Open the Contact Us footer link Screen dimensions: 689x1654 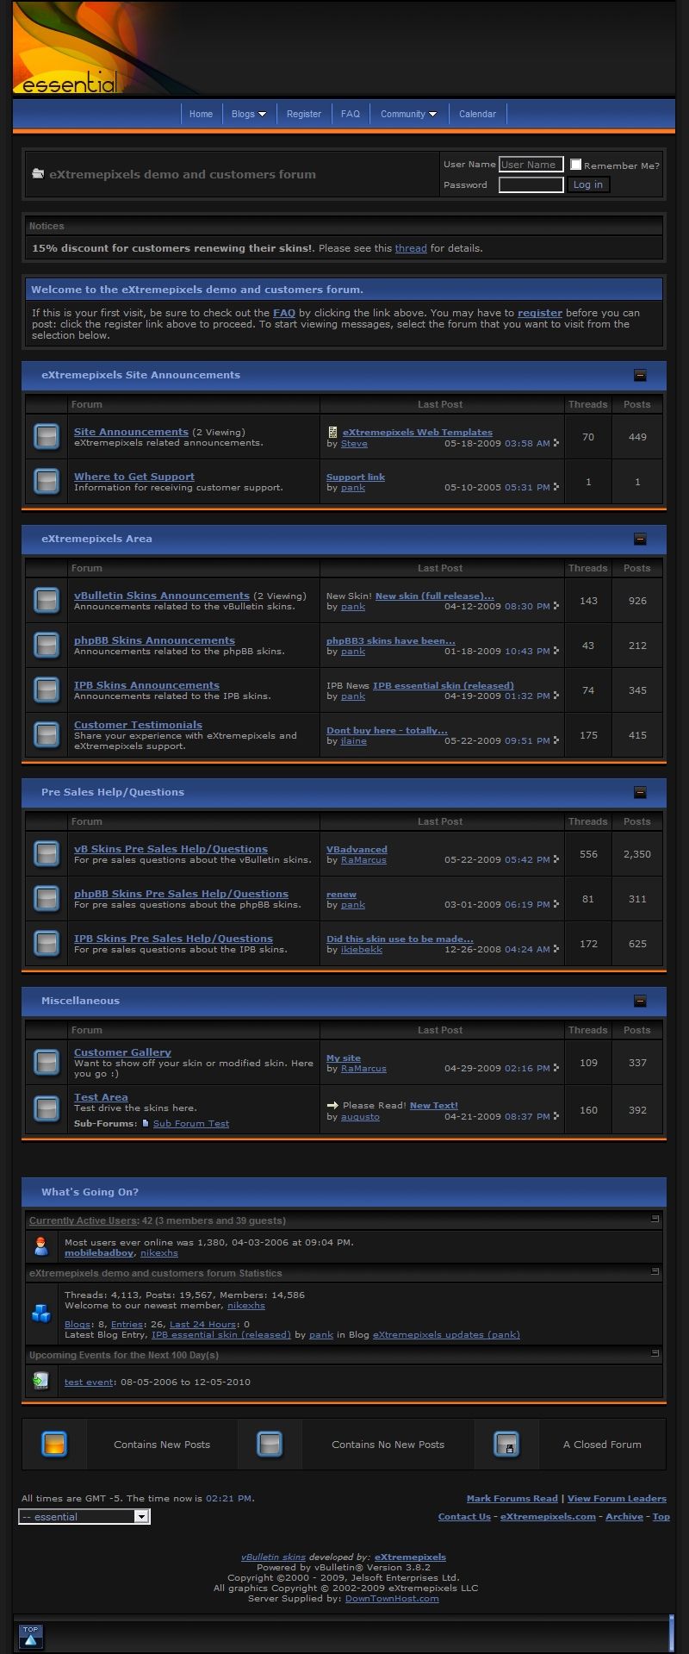coord(464,1516)
